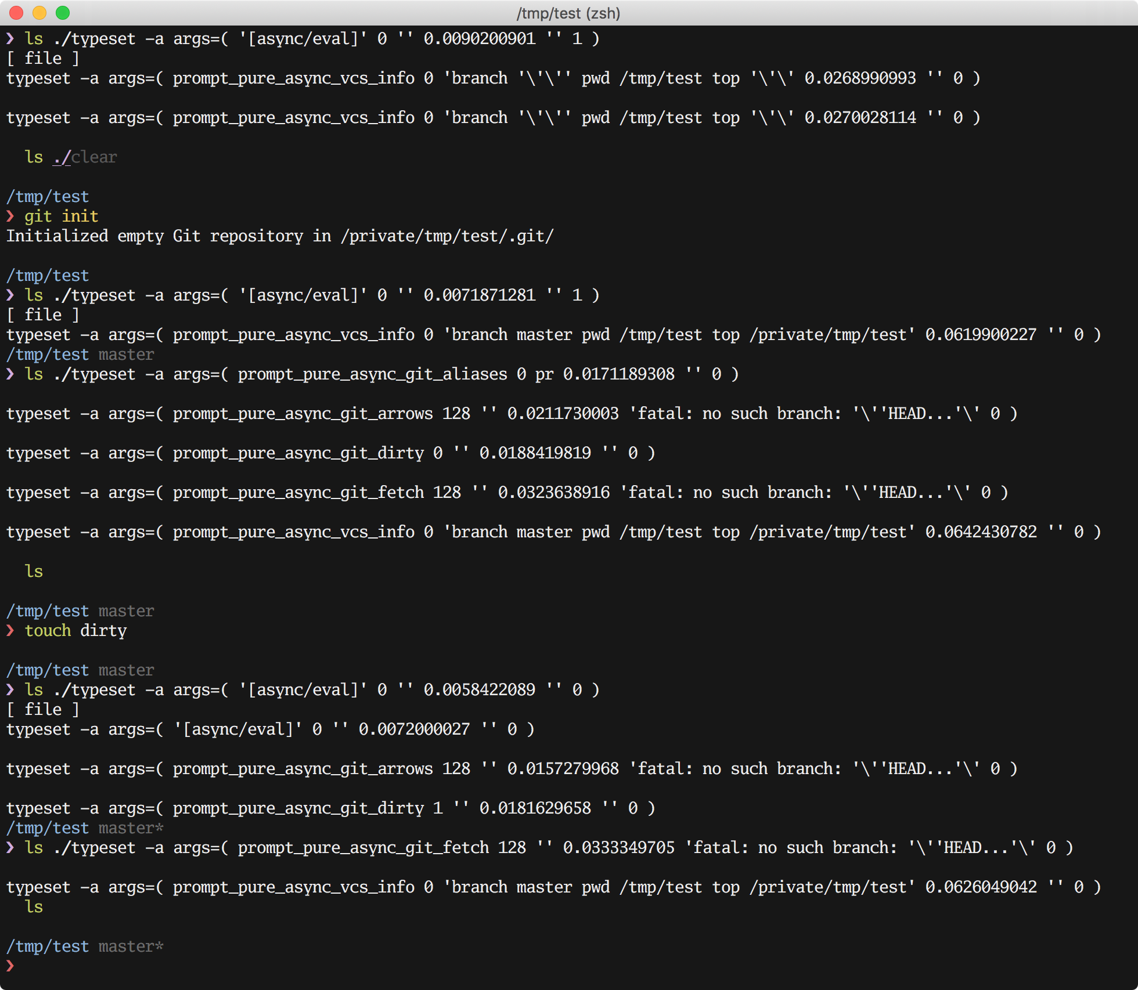Click the last '/tmp/test' path above prompt

[48, 946]
